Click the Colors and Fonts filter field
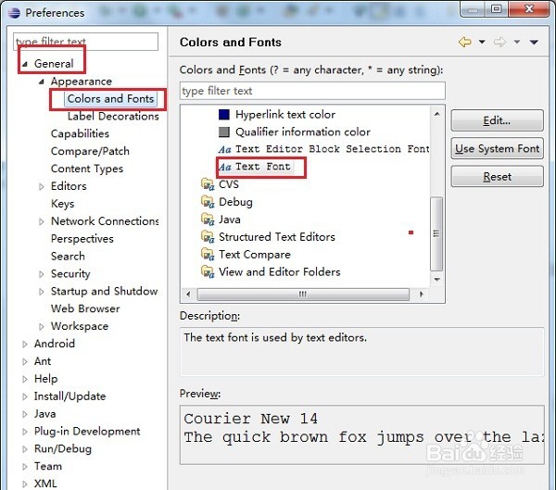Viewport: 556px width, 490px height. [312, 91]
